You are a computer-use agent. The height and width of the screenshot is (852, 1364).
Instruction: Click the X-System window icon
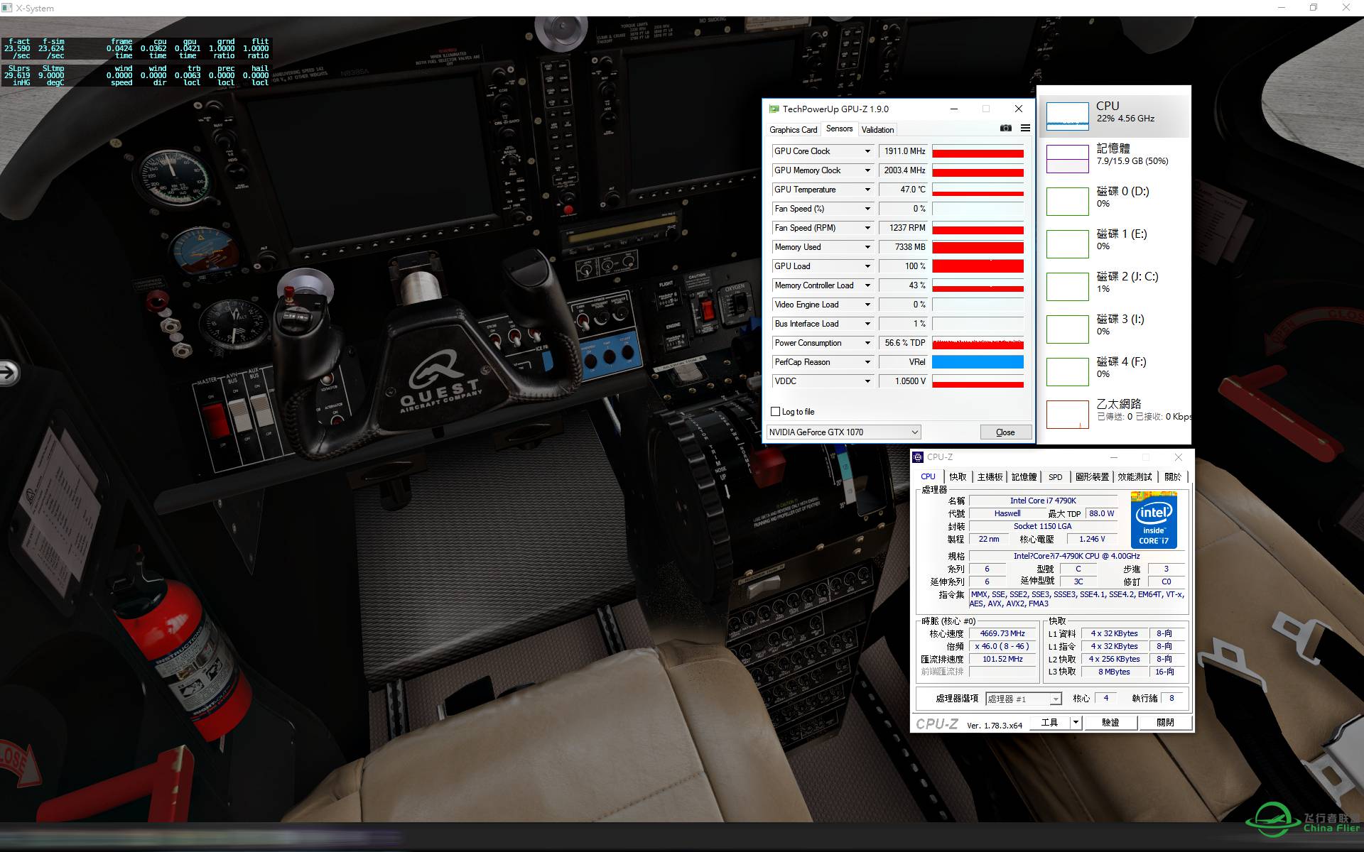(x=7, y=8)
